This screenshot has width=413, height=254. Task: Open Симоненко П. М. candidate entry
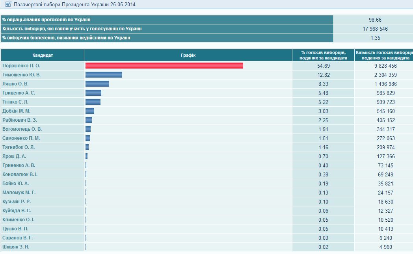pyautogui.click(x=21, y=138)
